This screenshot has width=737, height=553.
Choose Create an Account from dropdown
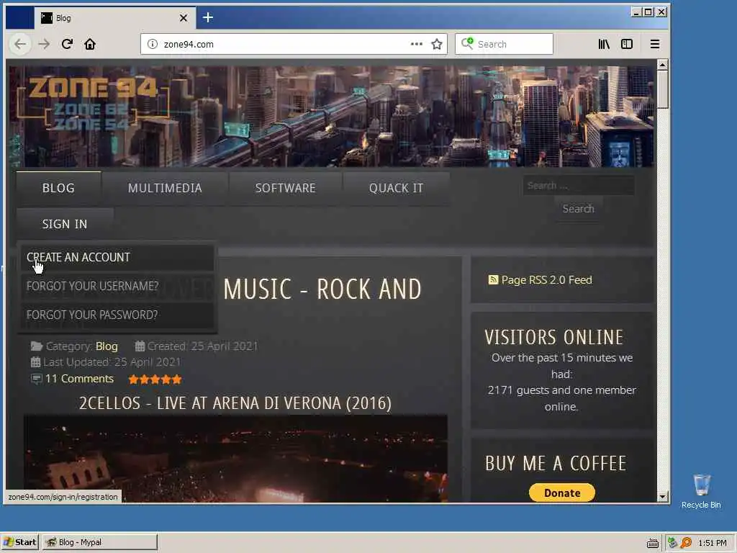[117, 257]
